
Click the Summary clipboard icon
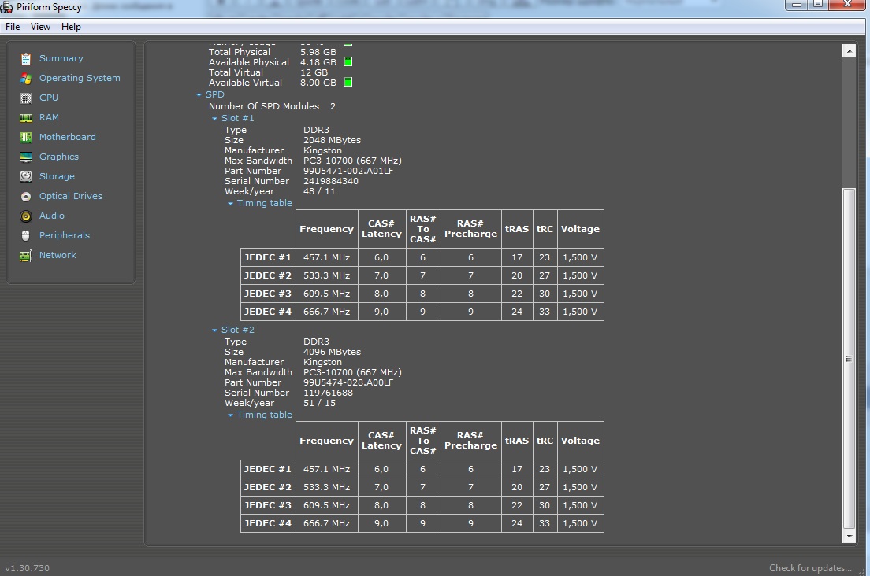[x=25, y=59]
